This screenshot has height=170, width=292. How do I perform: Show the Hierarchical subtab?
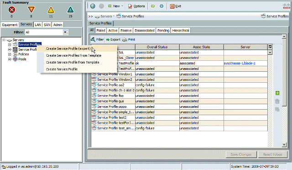(181, 31)
